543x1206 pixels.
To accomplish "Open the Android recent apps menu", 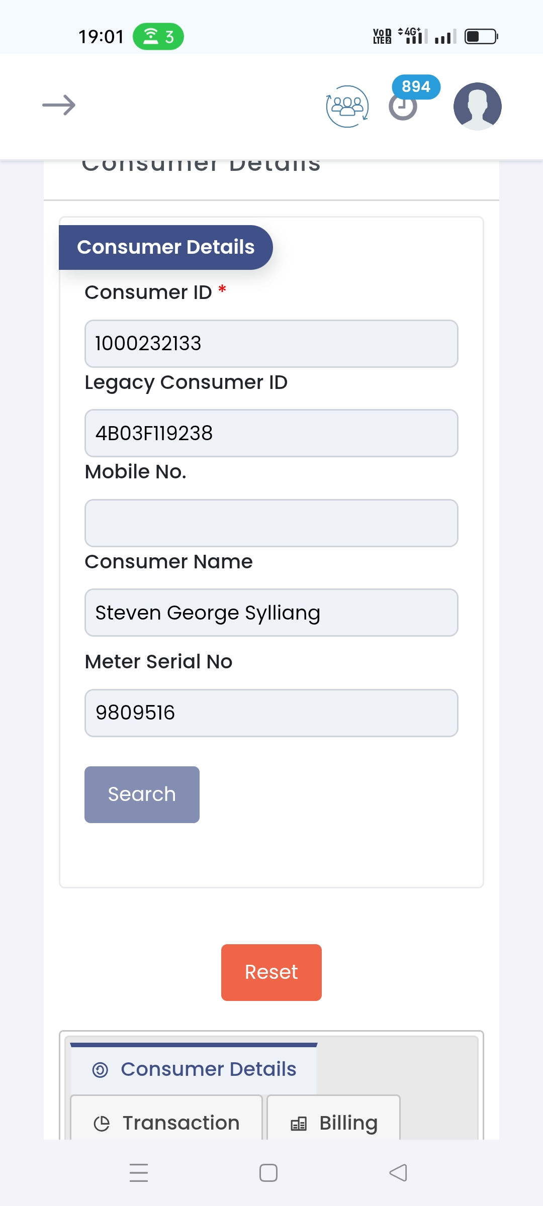I will 139,1173.
